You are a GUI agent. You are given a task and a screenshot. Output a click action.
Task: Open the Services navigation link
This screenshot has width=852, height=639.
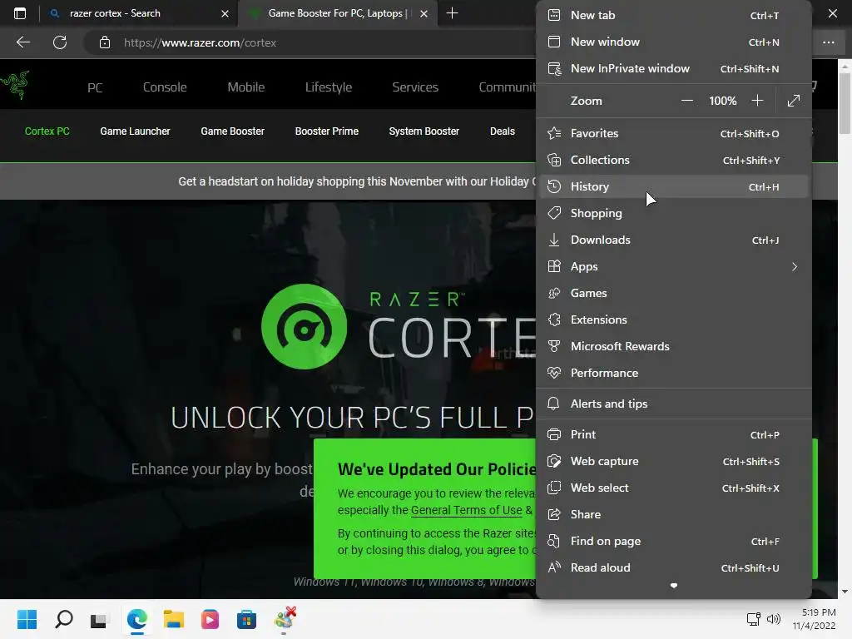tap(415, 87)
